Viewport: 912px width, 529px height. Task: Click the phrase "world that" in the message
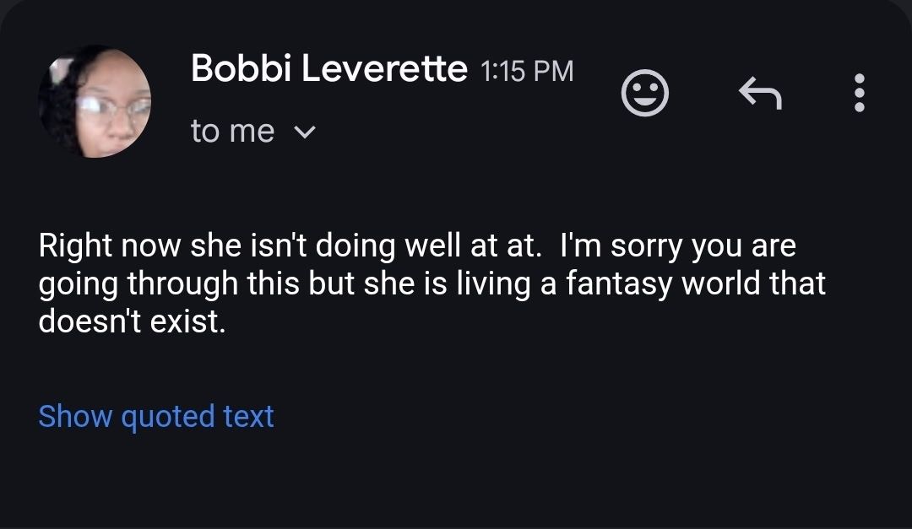click(753, 283)
